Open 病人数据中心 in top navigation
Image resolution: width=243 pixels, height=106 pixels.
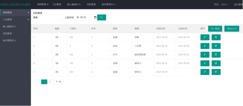click(x=74, y=4)
